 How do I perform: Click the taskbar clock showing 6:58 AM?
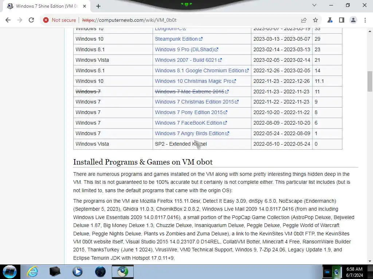[x=354, y=272]
